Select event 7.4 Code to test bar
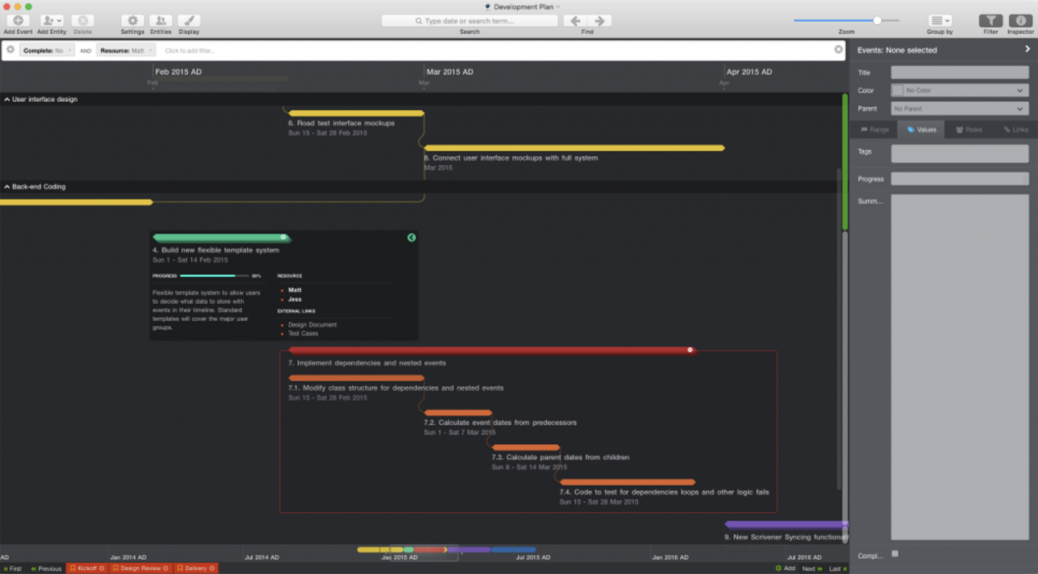Viewport: 1038px width, 574px height. [627, 482]
